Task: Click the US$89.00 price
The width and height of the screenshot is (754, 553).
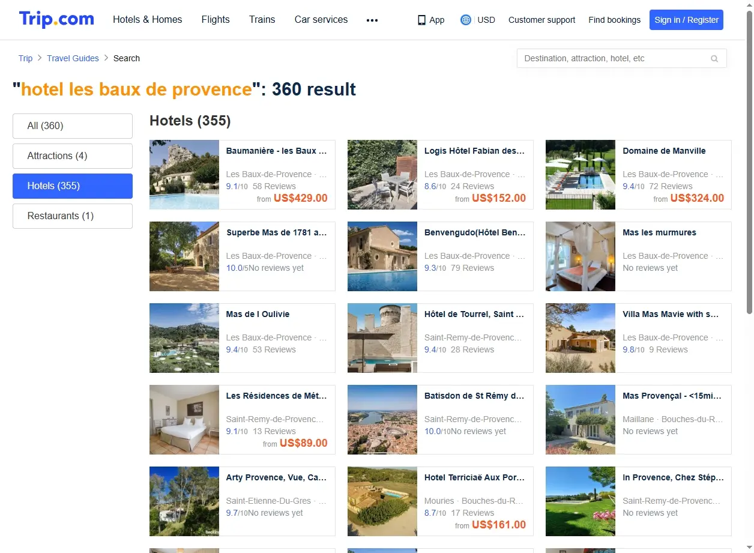Action: (x=304, y=443)
